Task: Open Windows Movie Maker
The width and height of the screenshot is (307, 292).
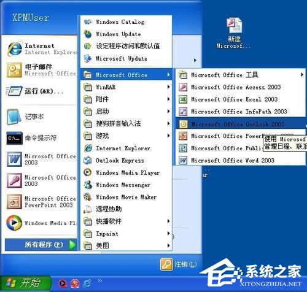Action: pyautogui.click(x=126, y=197)
